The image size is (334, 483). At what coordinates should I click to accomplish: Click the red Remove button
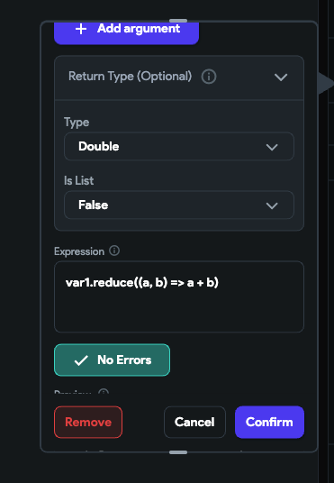pos(88,422)
